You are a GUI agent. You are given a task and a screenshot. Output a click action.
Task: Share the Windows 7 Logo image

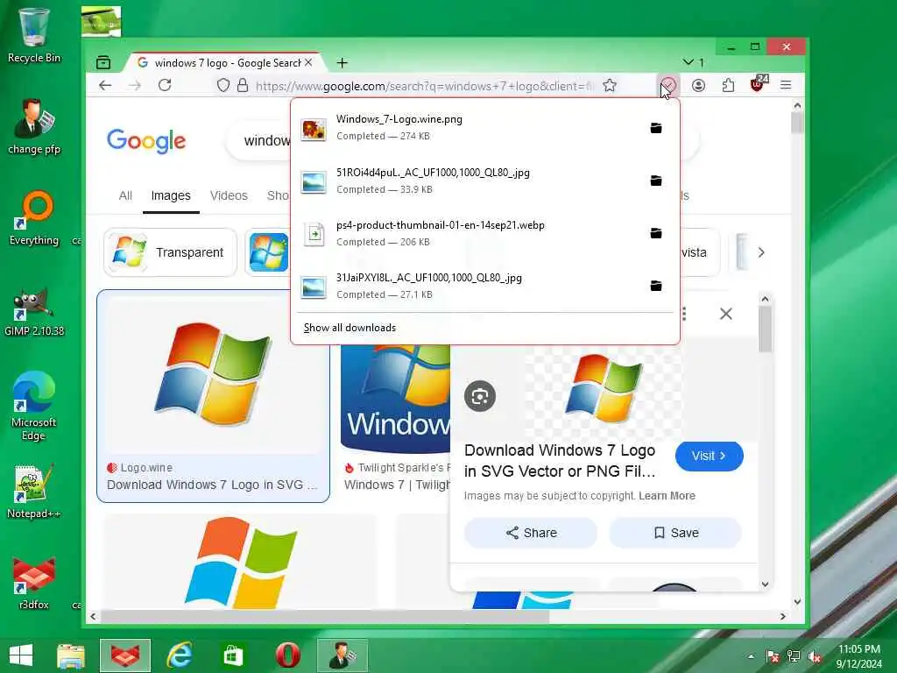click(531, 533)
